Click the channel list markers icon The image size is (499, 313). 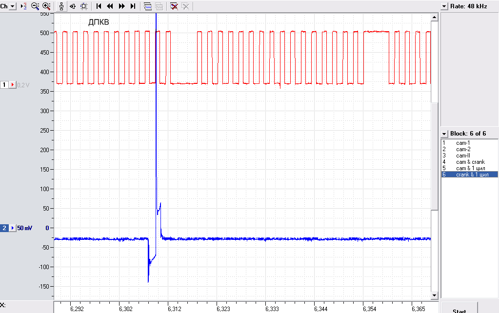point(23,6)
